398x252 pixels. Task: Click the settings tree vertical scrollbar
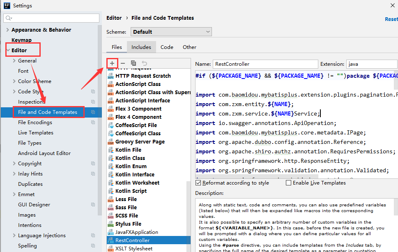(x=99, y=119)
